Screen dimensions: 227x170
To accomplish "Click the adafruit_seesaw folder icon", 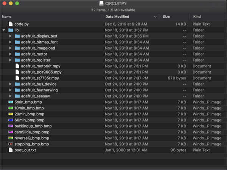I will pos(17,96).
